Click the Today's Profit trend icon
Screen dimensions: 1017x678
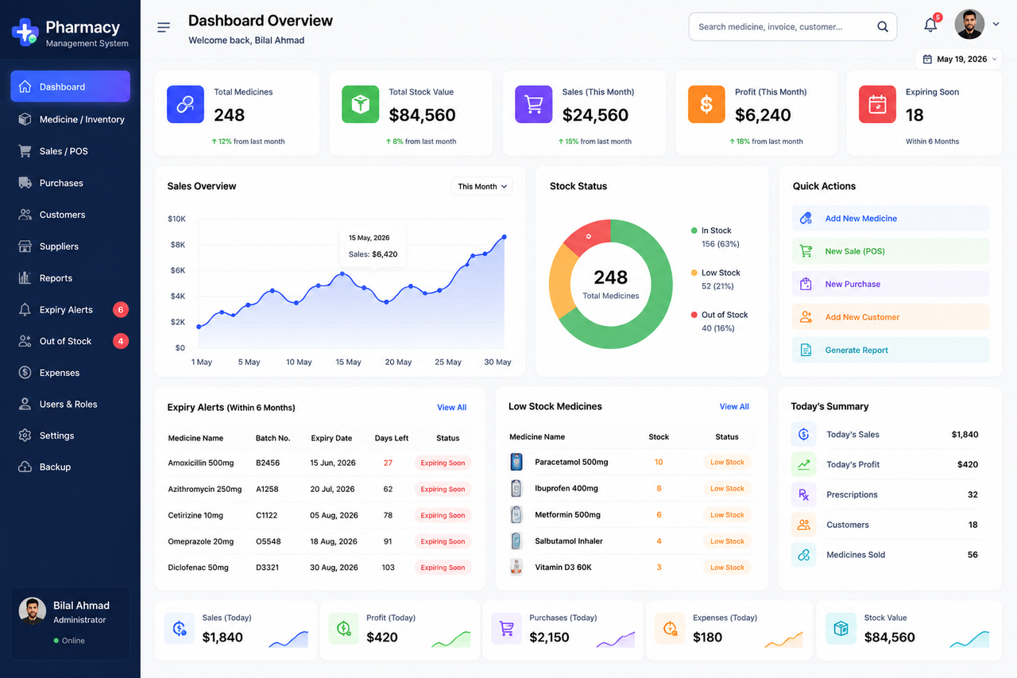803,464
